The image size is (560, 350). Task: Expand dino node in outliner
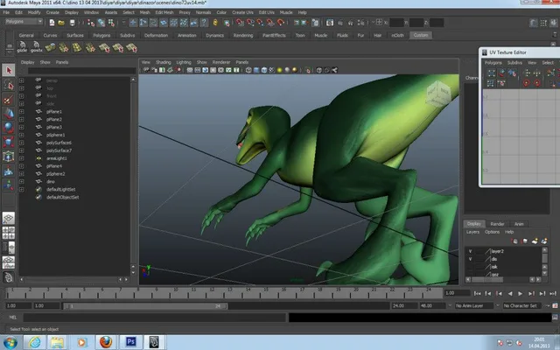tap(21, 182)
